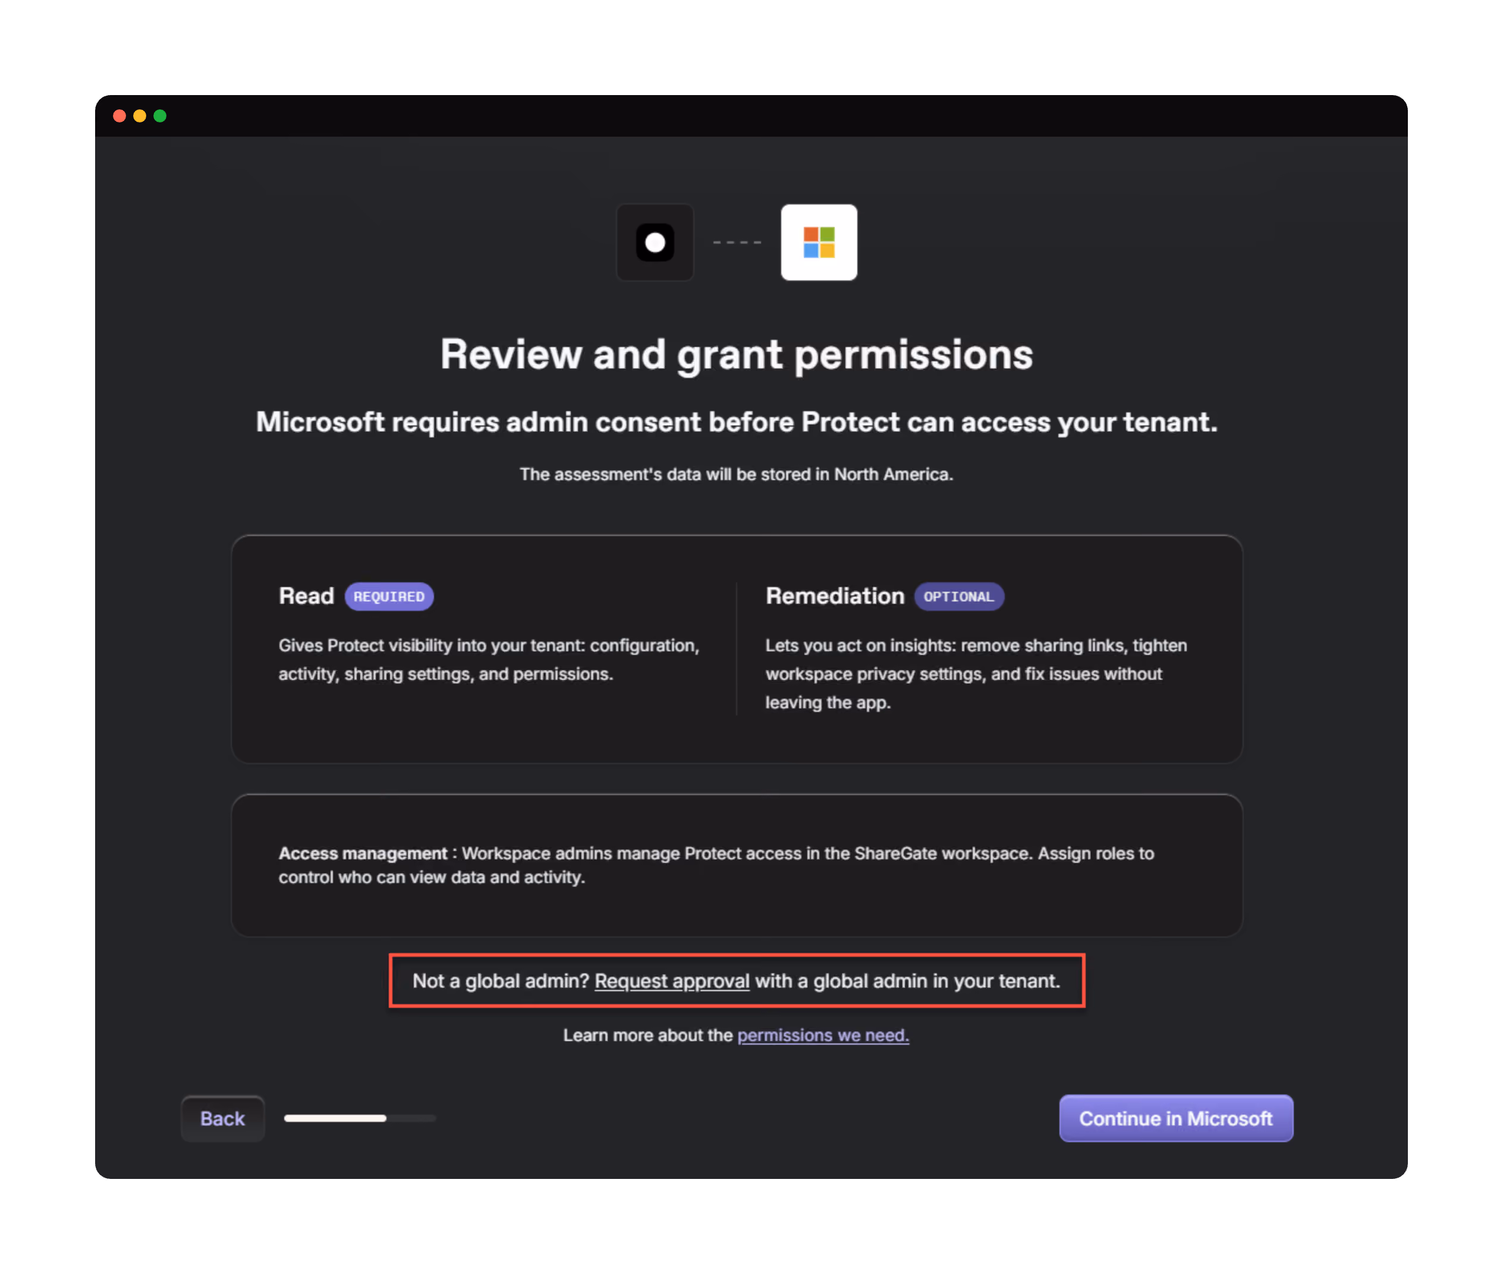Click the Remediation description about sharing links

tap(976, 674)
